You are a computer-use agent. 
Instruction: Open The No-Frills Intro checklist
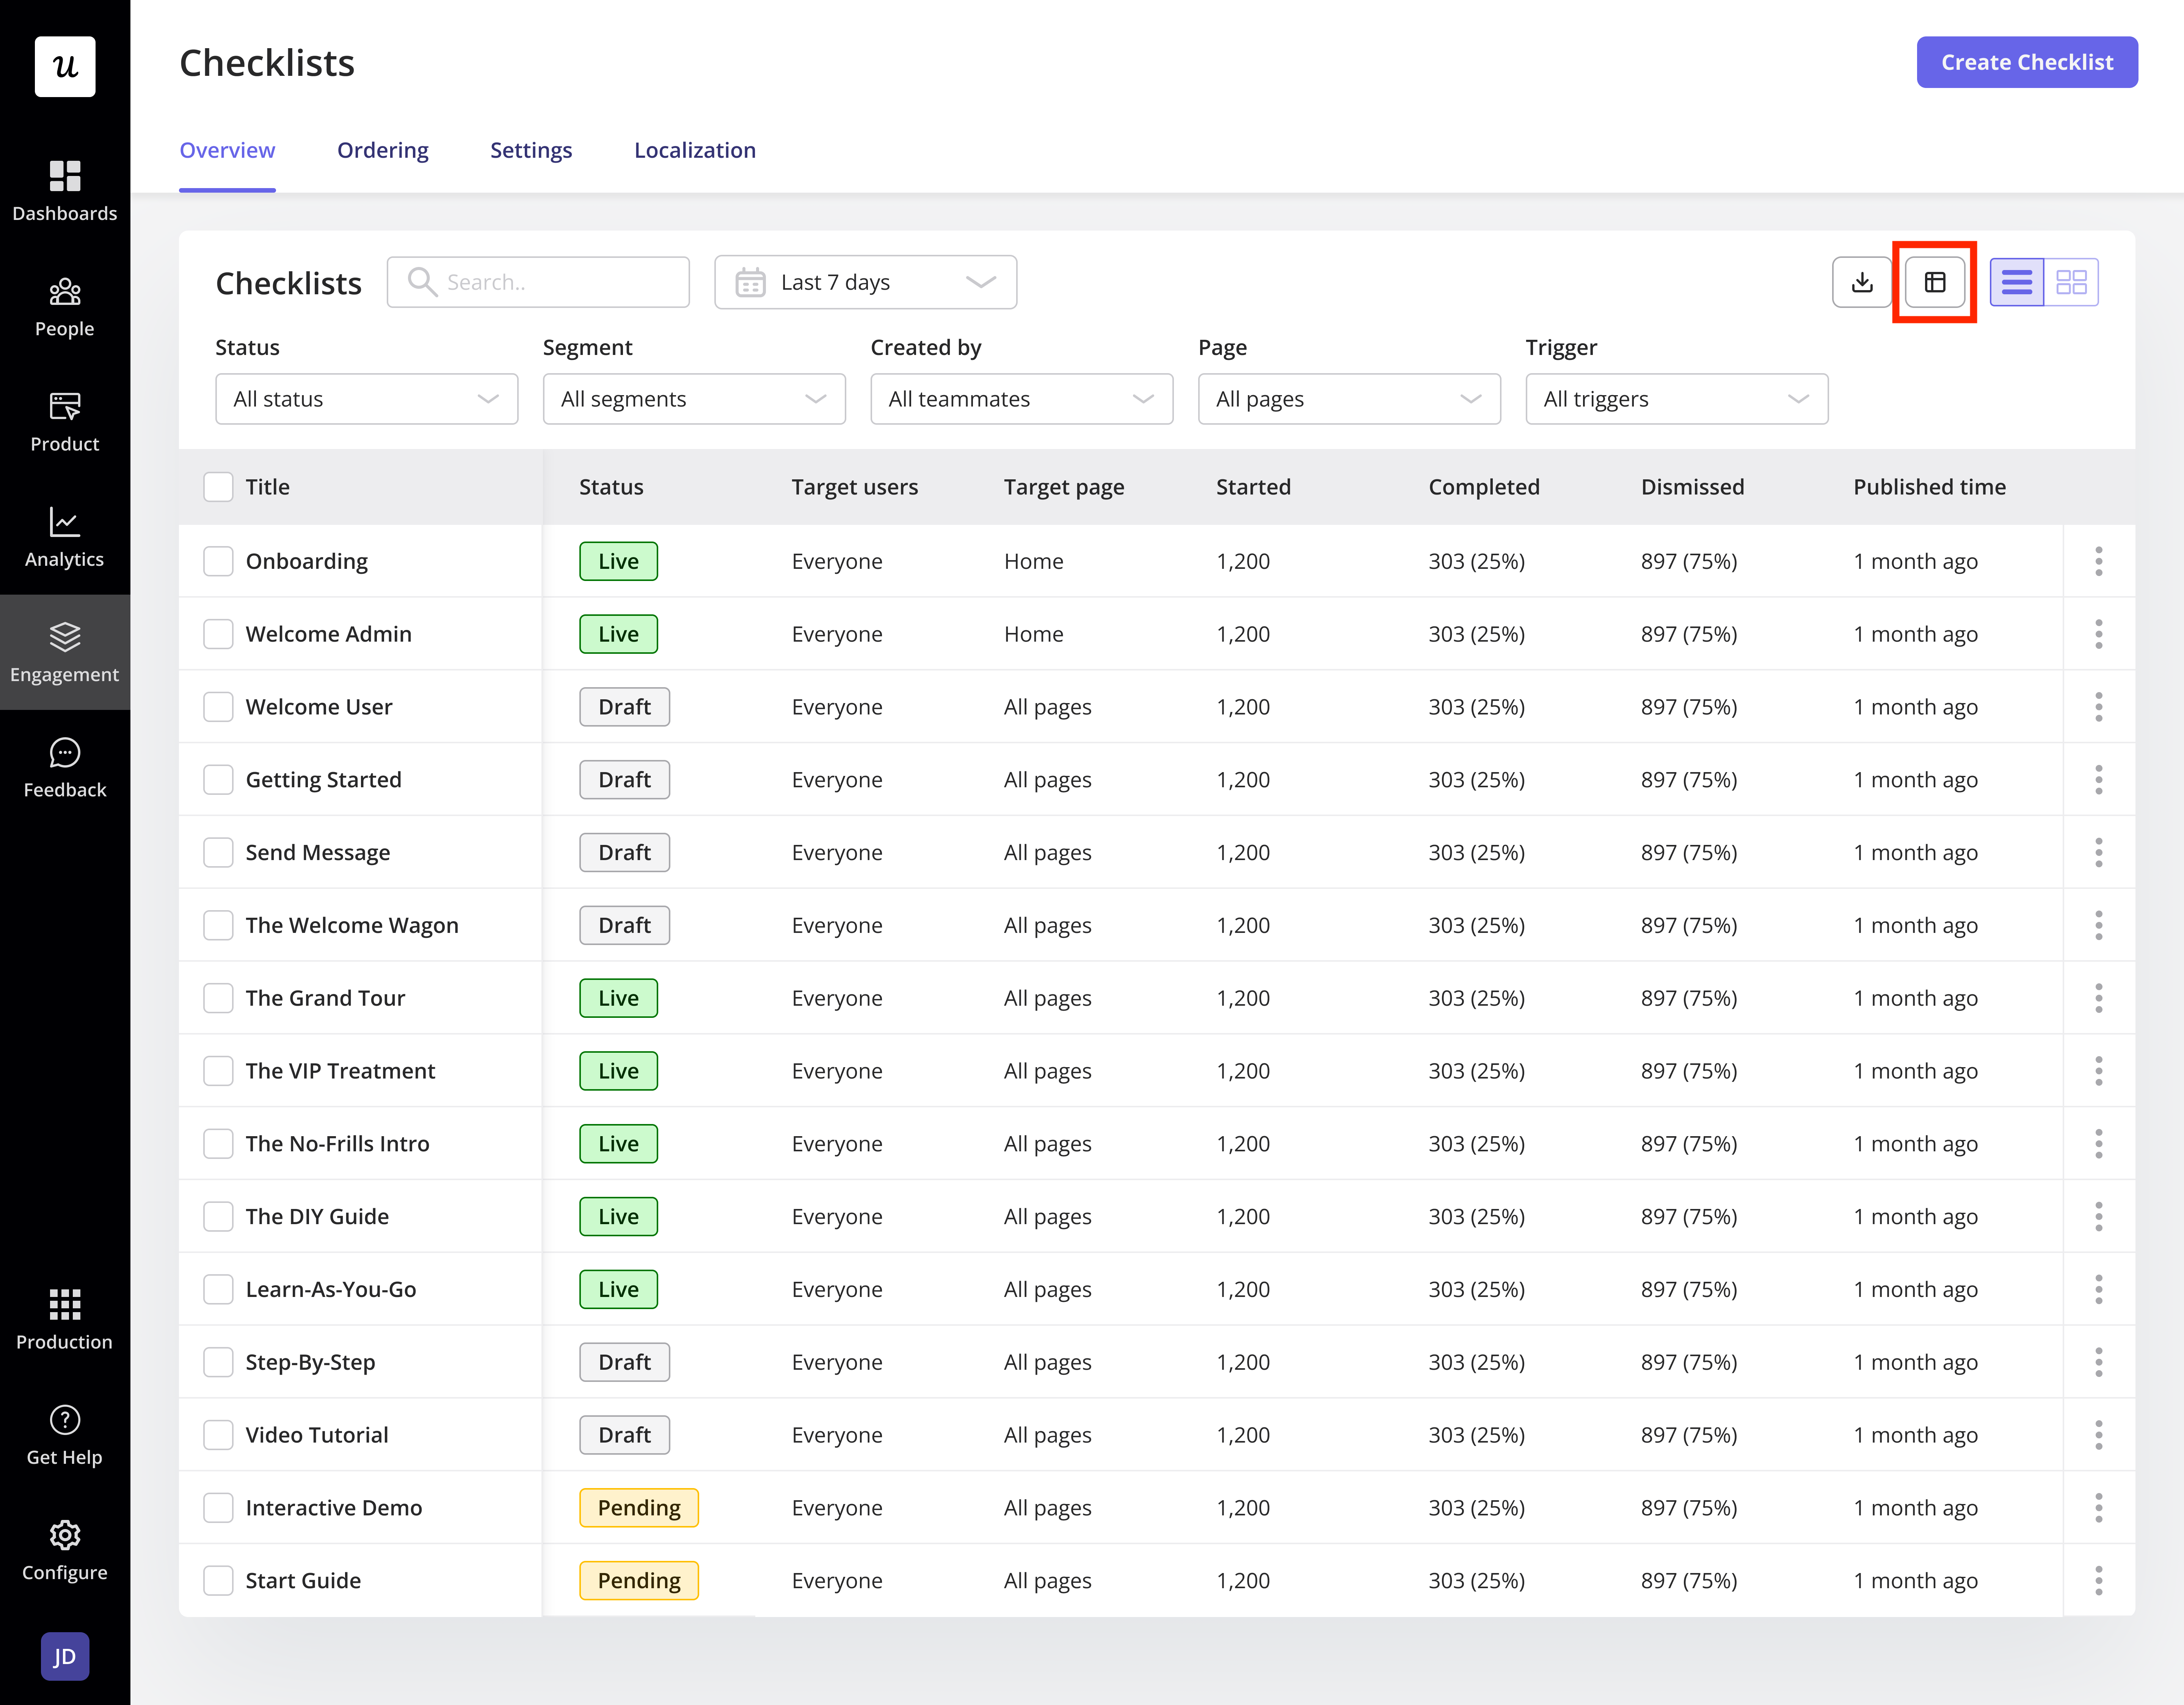point(338,1144)
